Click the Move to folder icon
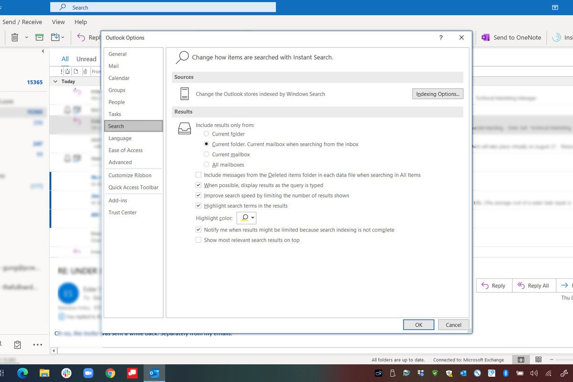Screen dimensions: 573x382 [x=55, y=37]
